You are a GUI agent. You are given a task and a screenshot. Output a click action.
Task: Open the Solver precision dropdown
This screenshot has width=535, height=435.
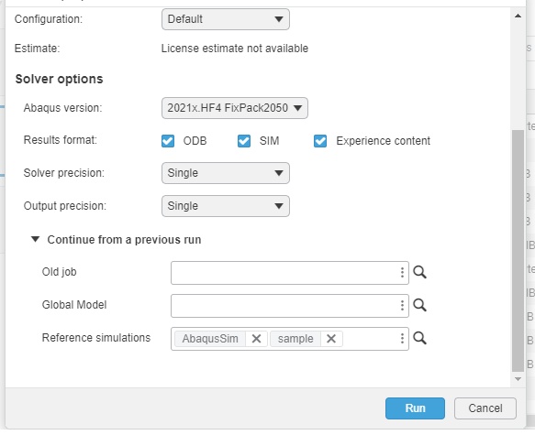tap(226, 173)
